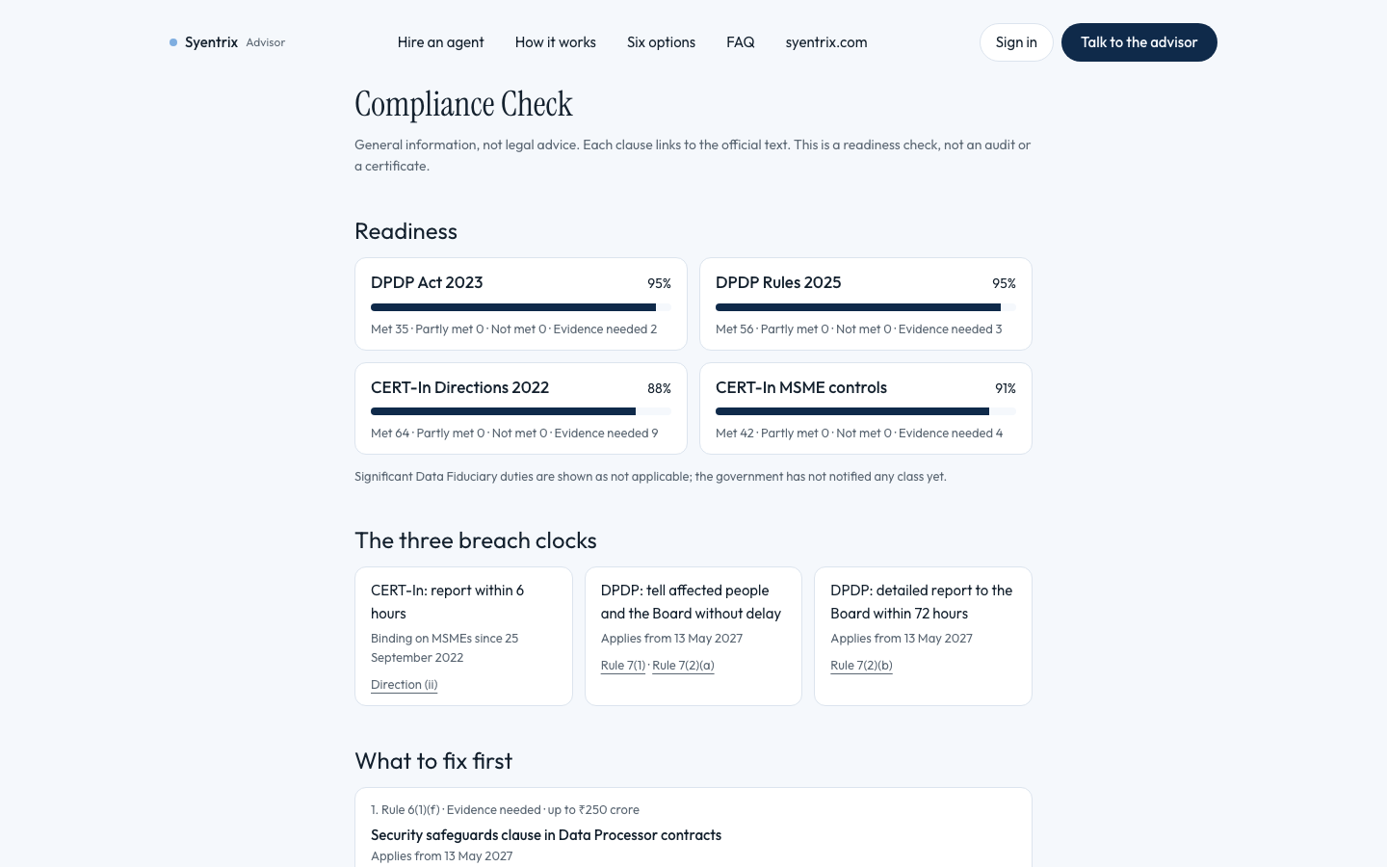Open the Rule 7(2)(a) link
Screen dimensions: 1387x867
683,666
